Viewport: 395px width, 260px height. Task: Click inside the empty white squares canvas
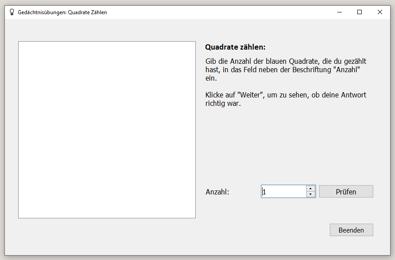(x=107, y=130)
